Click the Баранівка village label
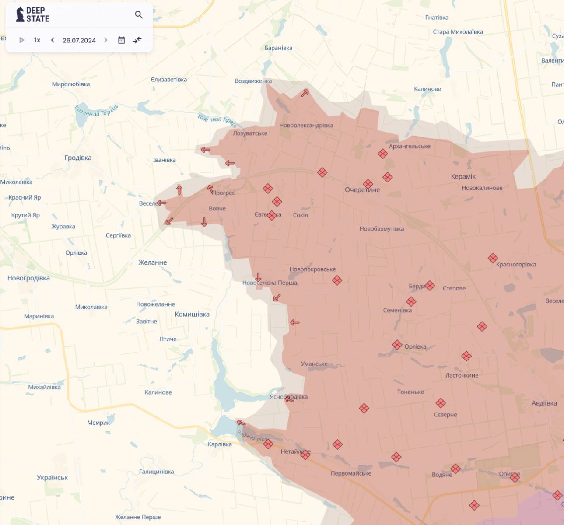 (x=278, y=48)
